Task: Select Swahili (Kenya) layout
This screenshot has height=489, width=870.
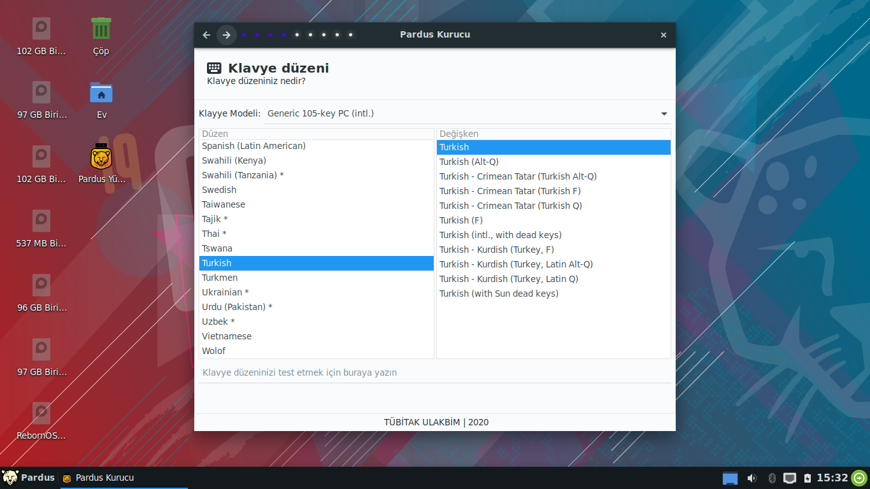Action: tap(317, 160)
